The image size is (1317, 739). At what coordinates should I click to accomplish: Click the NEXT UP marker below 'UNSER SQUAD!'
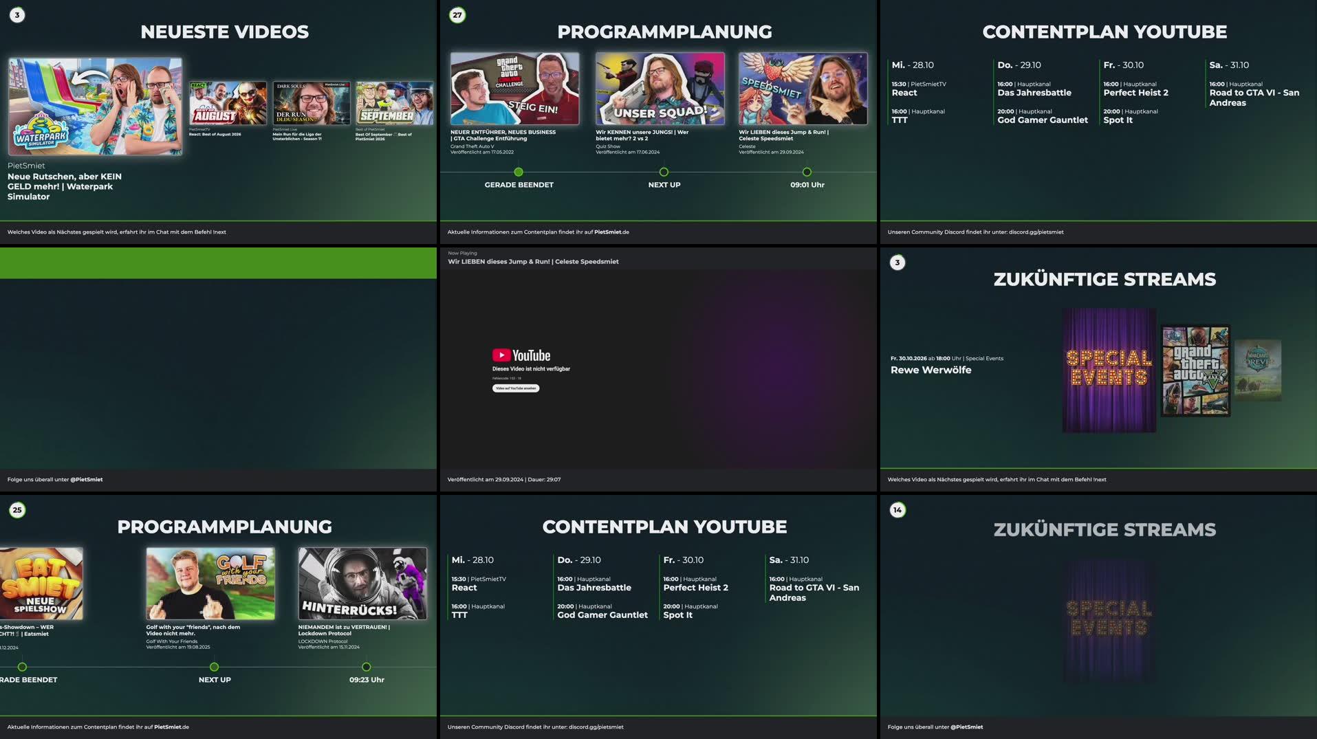664,172
